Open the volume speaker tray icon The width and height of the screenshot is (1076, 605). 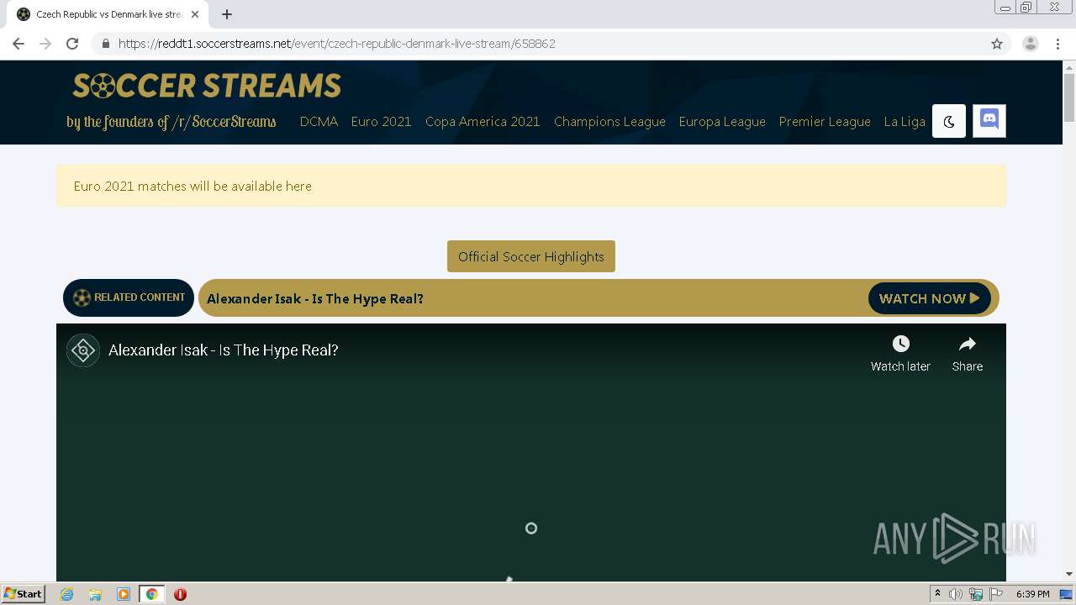956,594
